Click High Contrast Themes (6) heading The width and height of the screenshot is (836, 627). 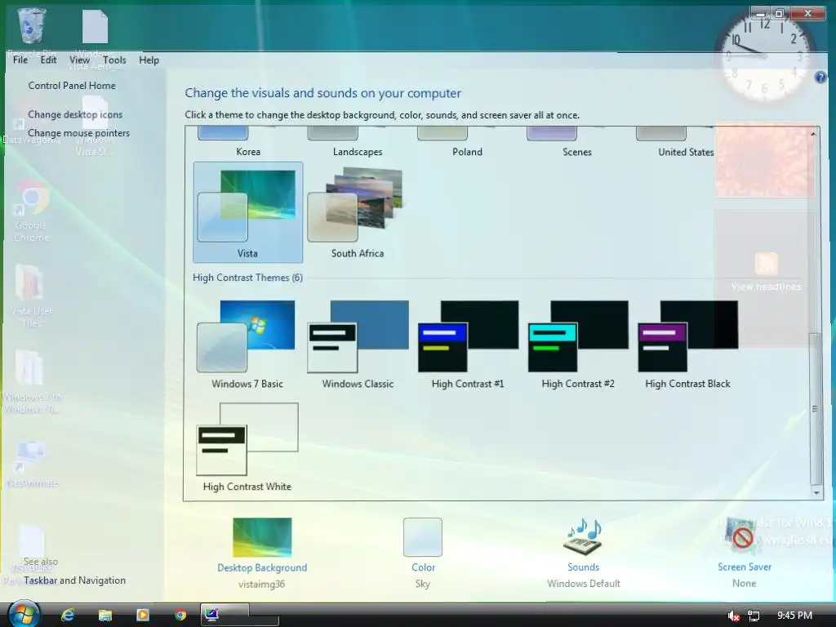pos(247,278)
